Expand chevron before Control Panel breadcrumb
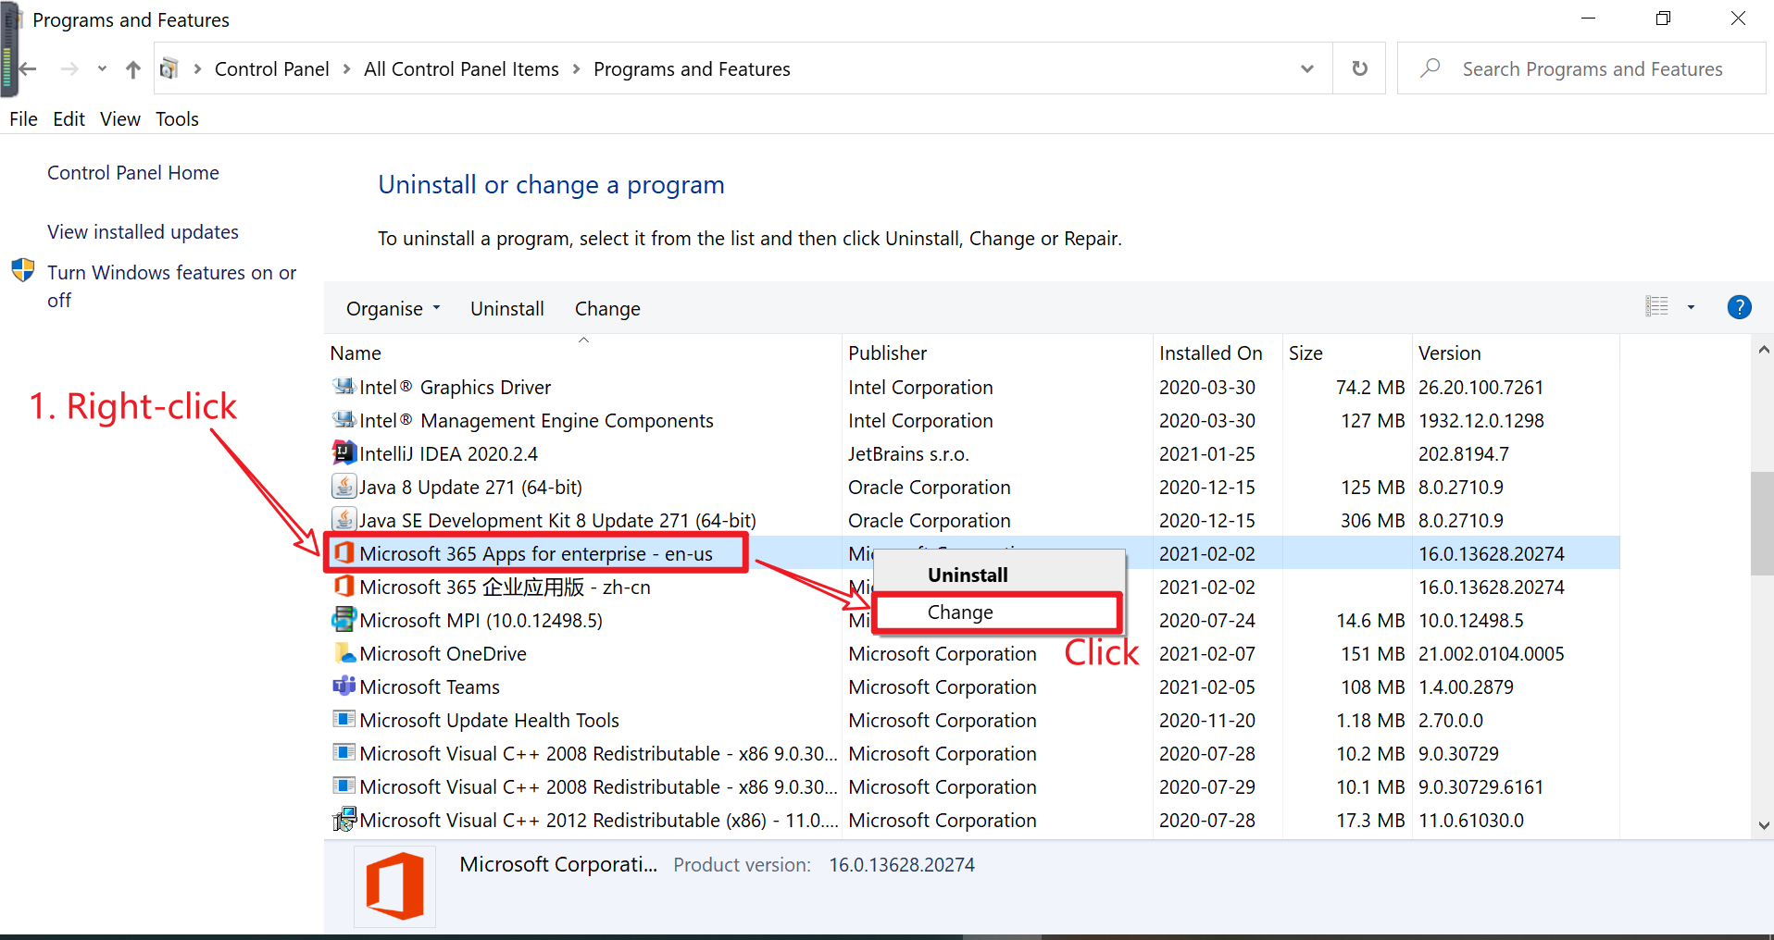Screen dimensions: 1774x940 [197, 69]
